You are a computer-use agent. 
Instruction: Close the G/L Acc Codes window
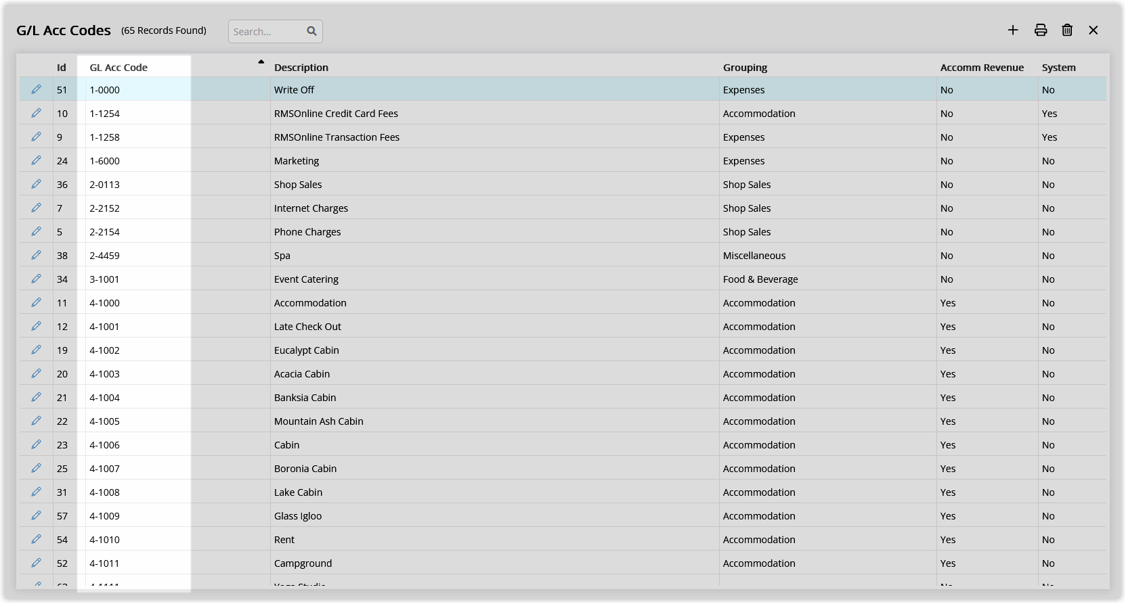pyautogui.click(x=1093, y=30)
